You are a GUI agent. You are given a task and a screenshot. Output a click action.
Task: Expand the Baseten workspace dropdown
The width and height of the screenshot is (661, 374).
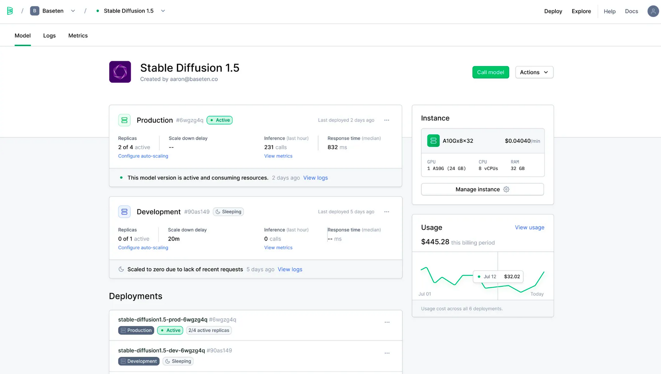click(73, 11)
